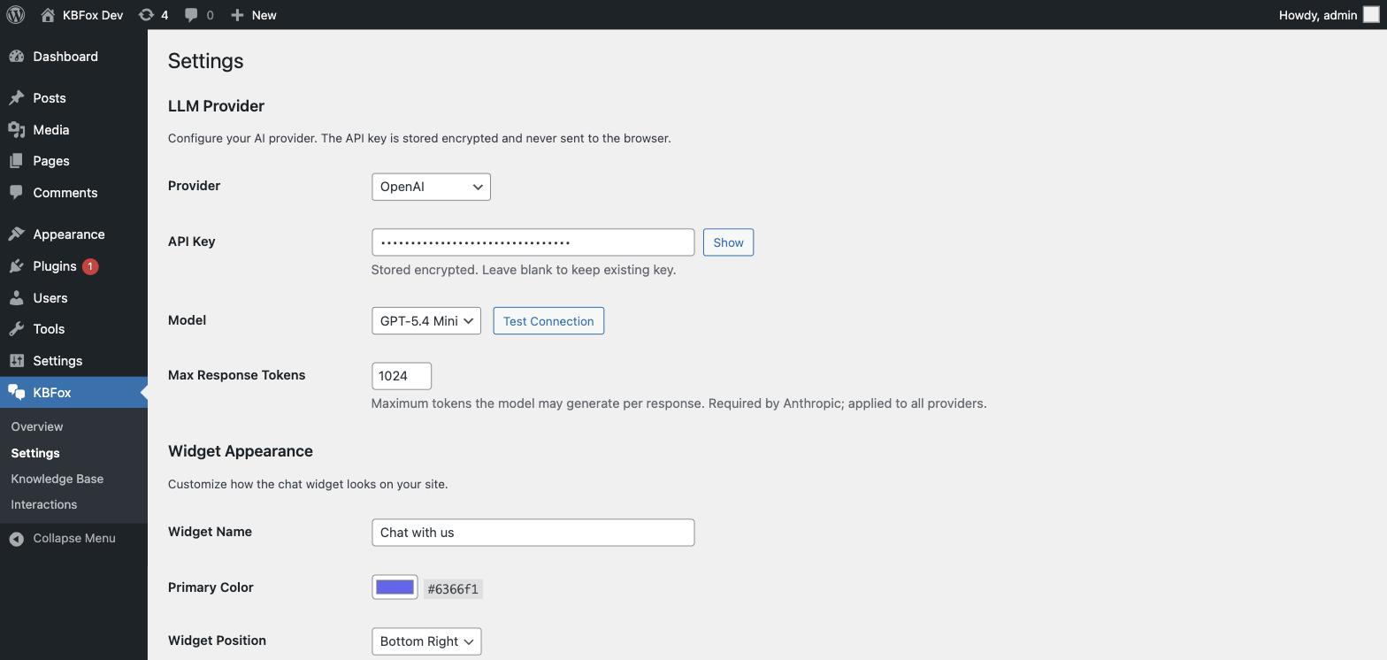Click the #6366f1 hex color value
This screenshot has width=1387, height=660.
pos(453,589)
